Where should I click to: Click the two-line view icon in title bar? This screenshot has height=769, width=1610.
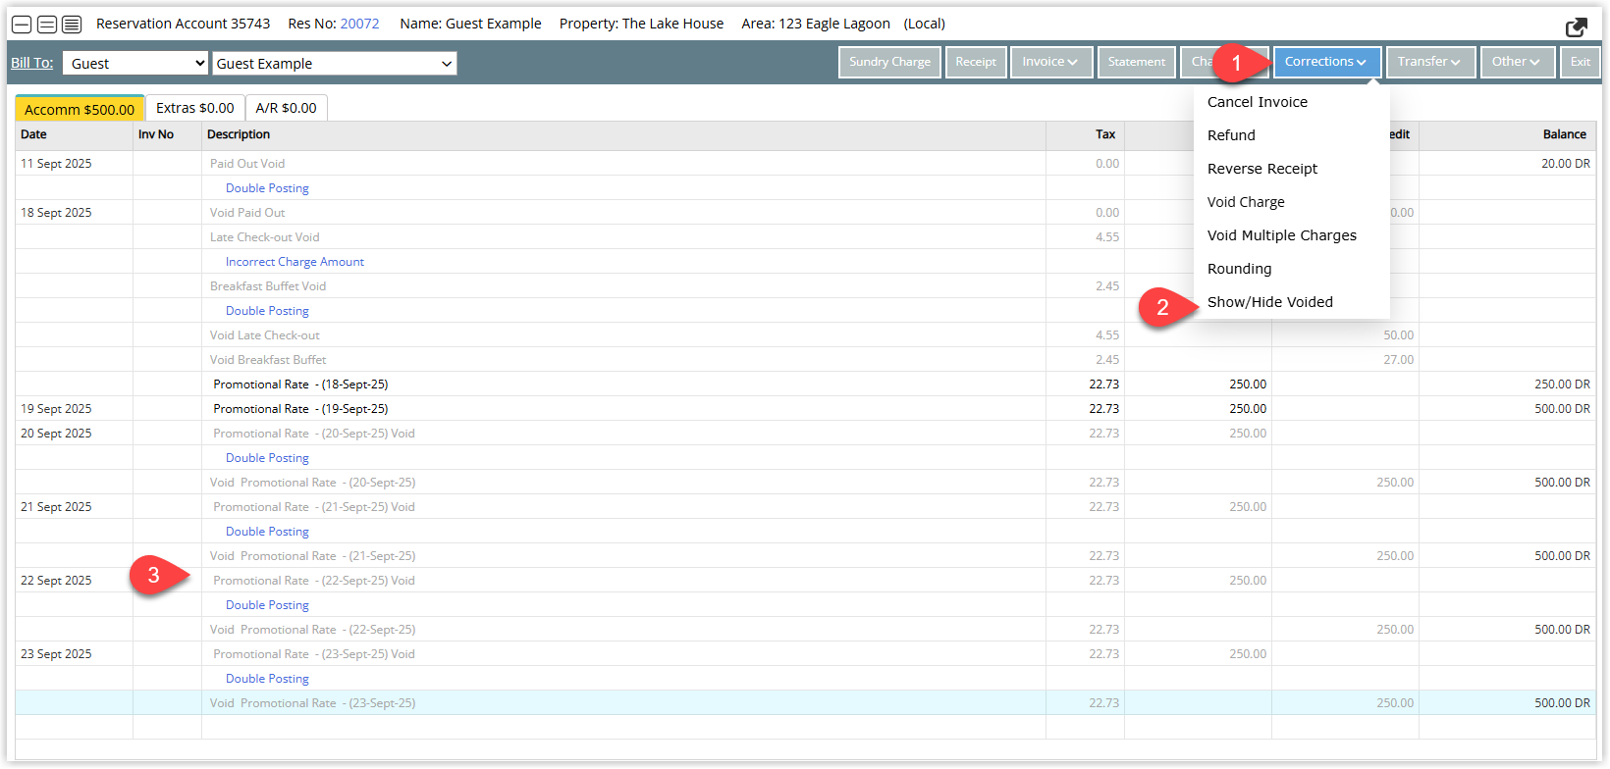point(46,25)
